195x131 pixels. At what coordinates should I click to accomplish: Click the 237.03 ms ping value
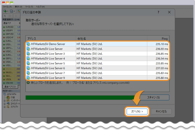(162, 68)
